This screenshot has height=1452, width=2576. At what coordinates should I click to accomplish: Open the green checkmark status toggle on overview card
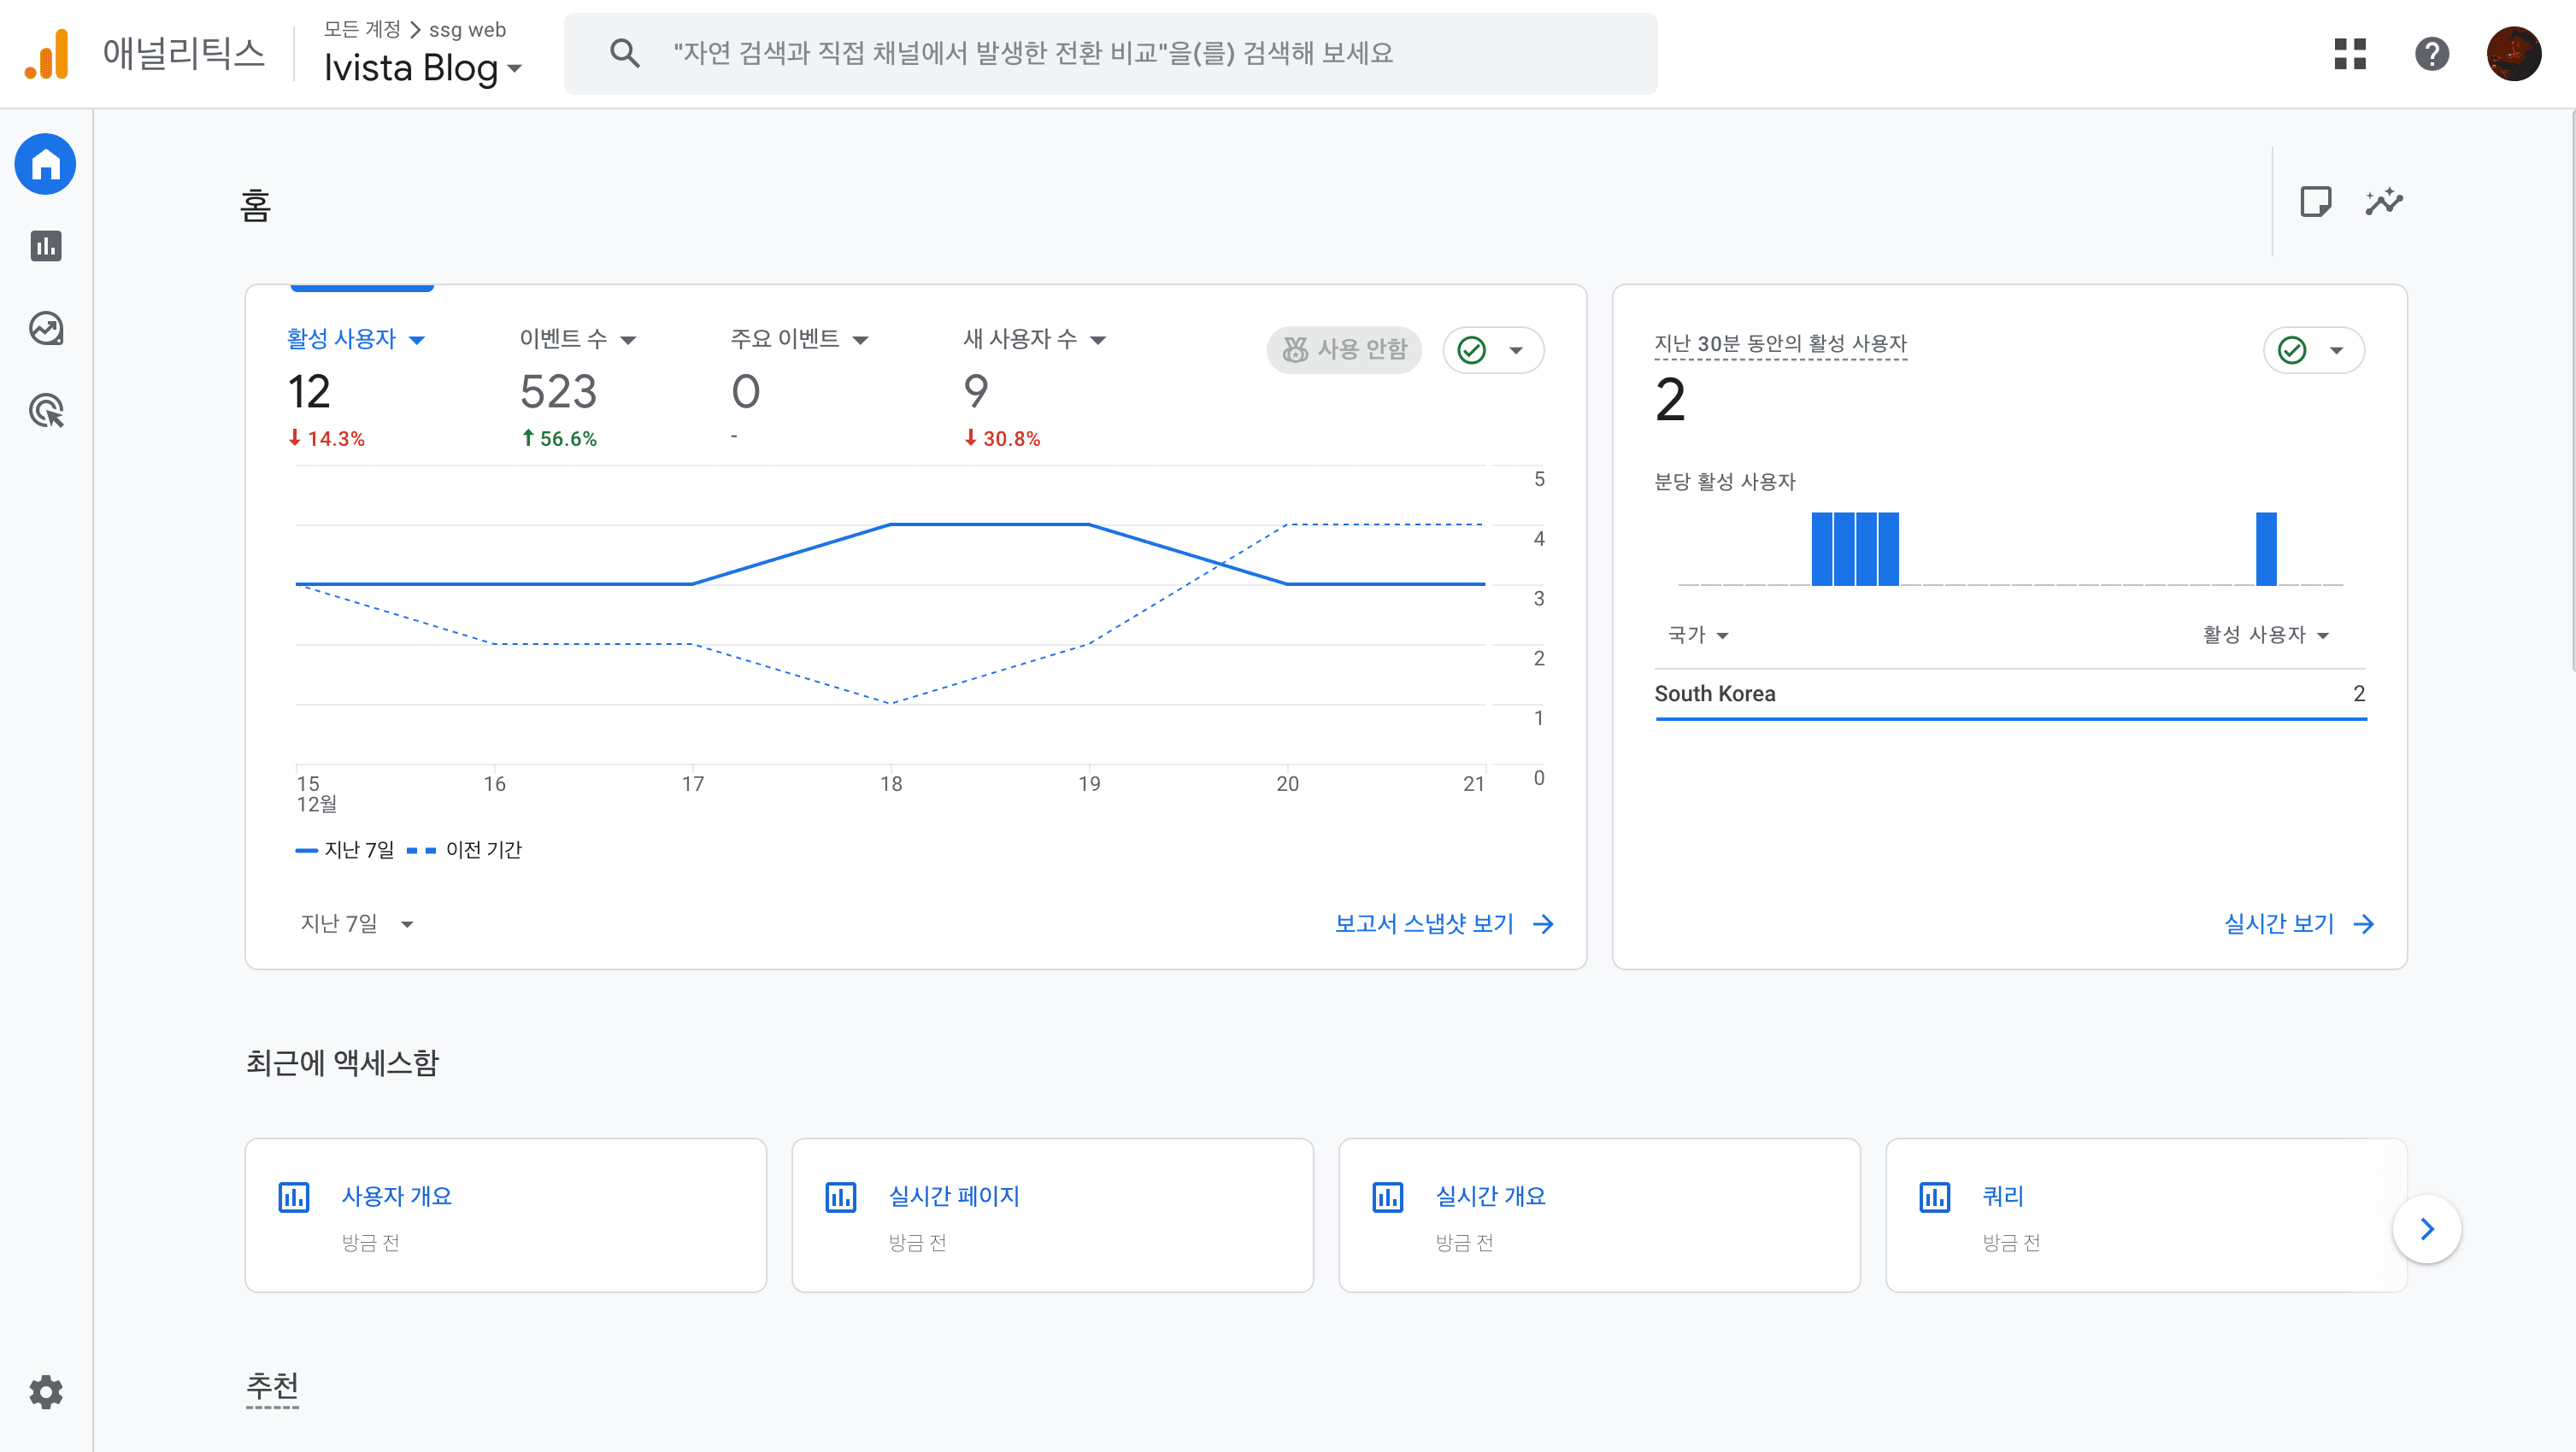(1494, 349)
